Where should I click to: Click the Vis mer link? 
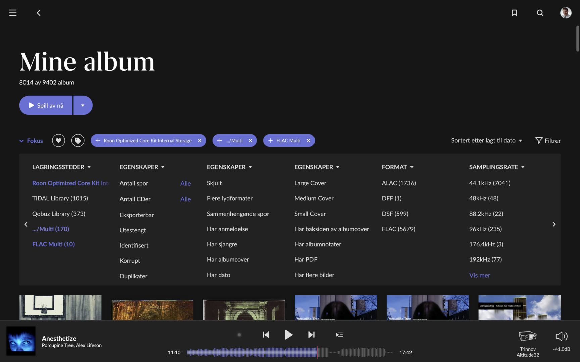[x=479, y=275]
